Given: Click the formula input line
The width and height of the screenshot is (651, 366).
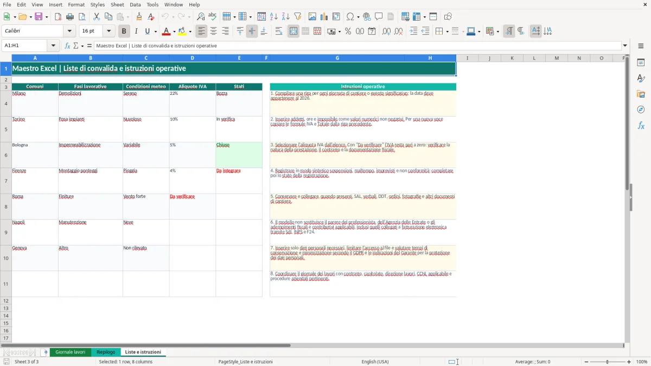Looking at the screenshot, I should click(358, 46).
